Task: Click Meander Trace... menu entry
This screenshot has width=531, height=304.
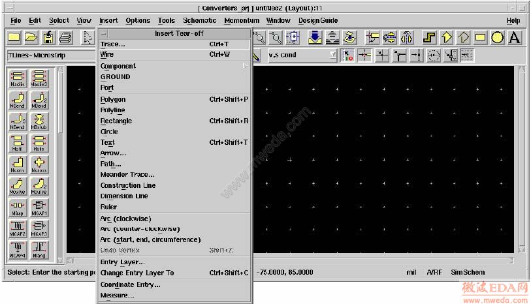Action: tap(127, 174)
